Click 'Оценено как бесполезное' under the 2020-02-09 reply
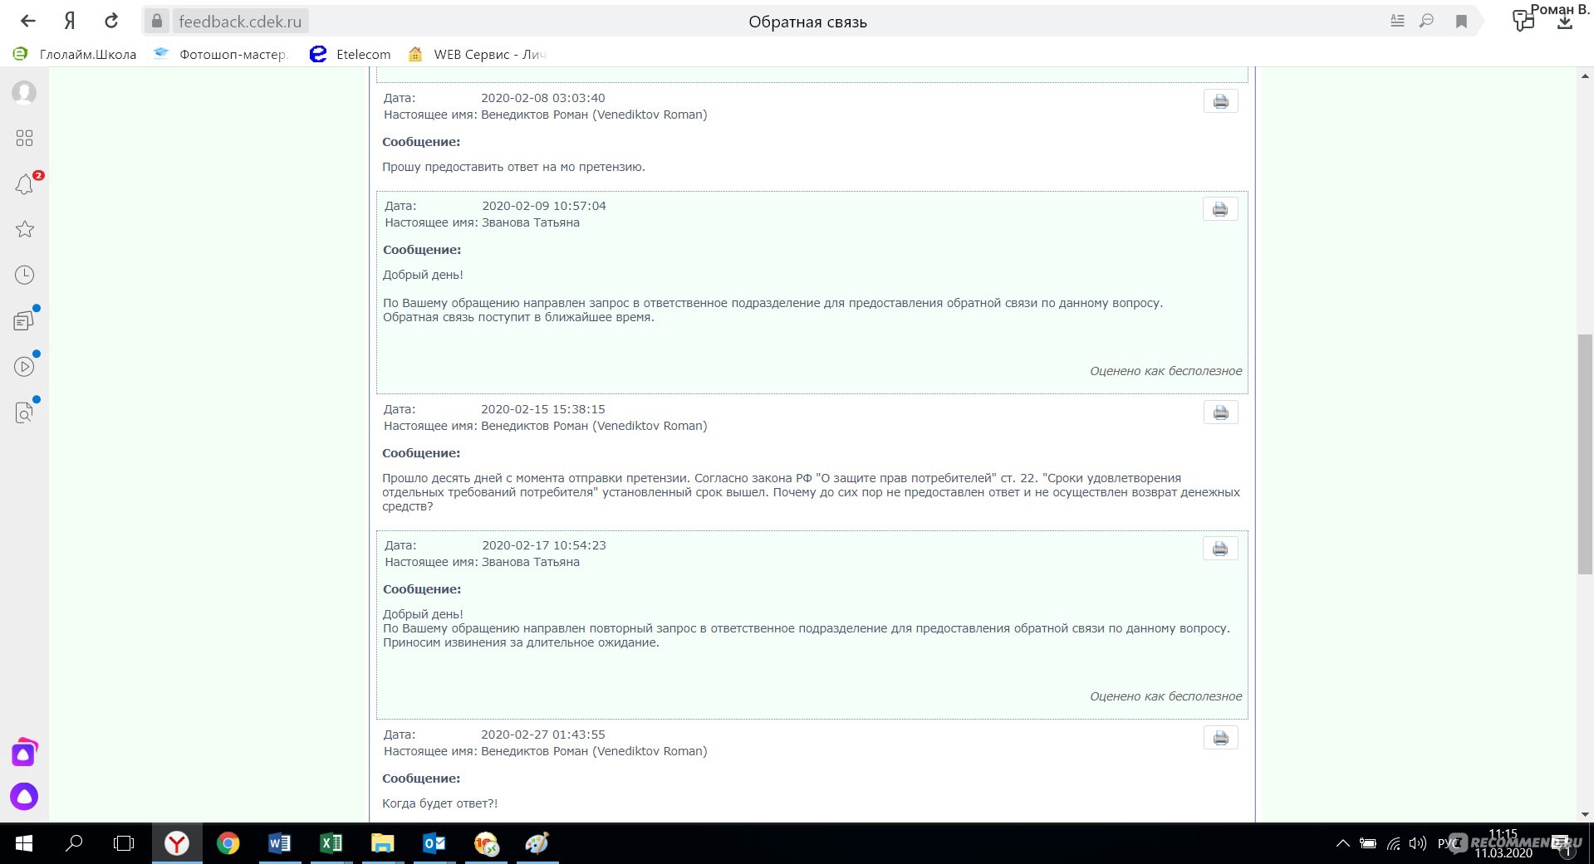 pos(1165,371)
